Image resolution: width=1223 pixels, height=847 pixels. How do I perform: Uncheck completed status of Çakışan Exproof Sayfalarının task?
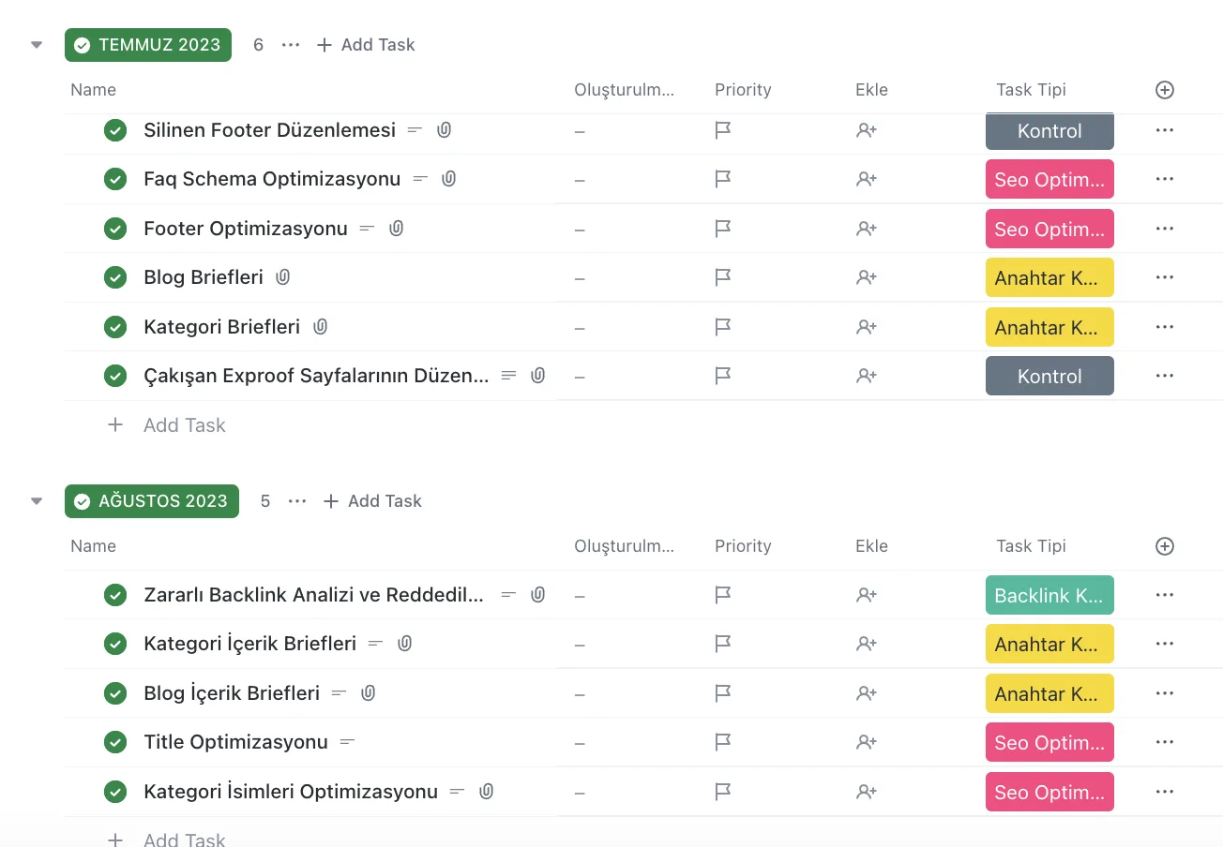click(x=115, y=376)
